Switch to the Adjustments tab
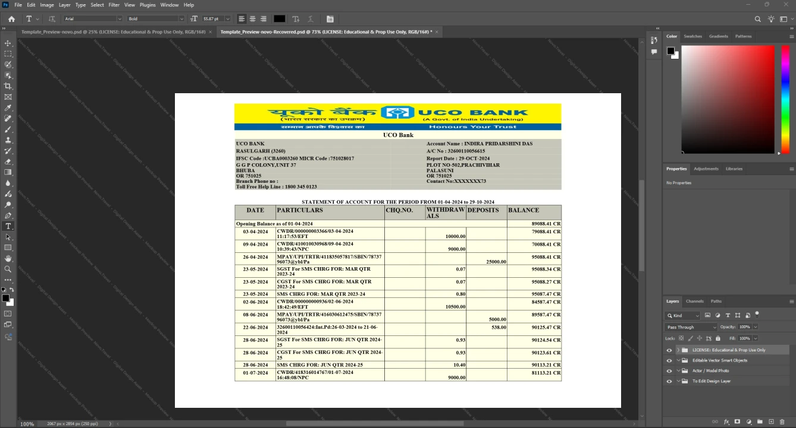This screenshot has height=428, width=796. 706,169
